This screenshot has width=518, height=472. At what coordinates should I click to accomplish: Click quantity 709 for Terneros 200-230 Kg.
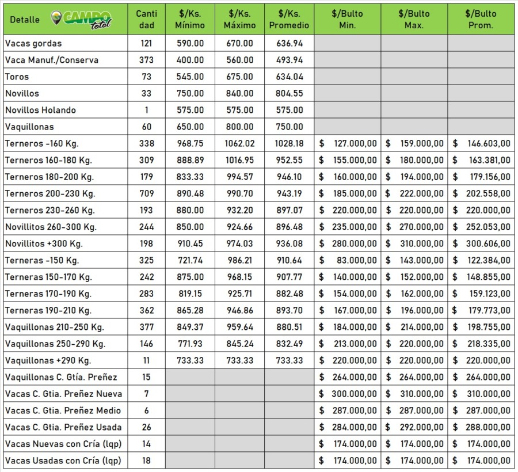tap(146, 193)
